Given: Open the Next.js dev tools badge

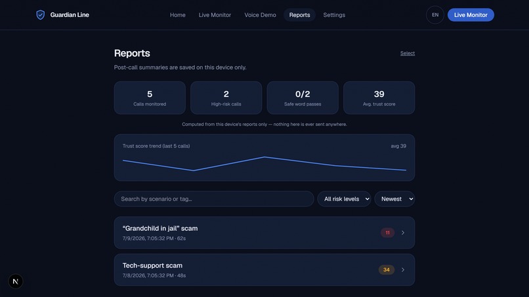Looking at the screenshot, I should [x=16, y=281].
